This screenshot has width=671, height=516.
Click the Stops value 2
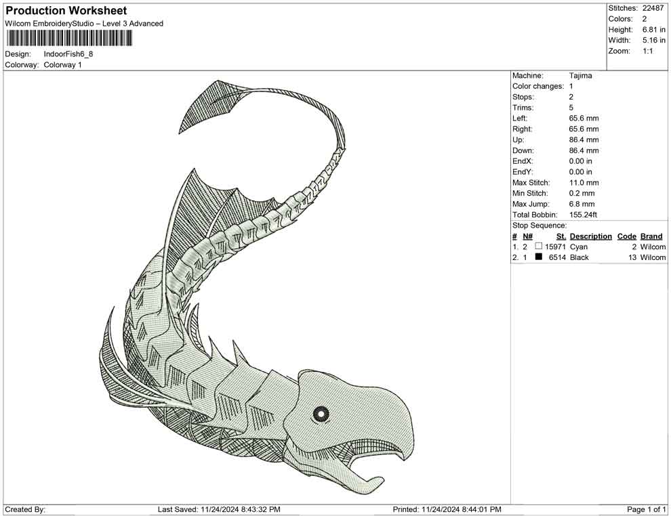coord(571,97)
